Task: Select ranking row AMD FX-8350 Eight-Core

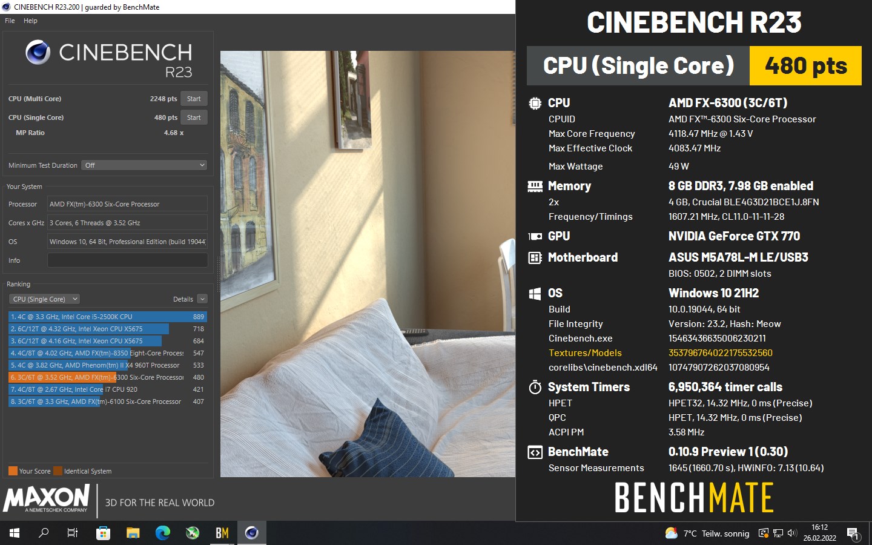Action: [108, 353]
